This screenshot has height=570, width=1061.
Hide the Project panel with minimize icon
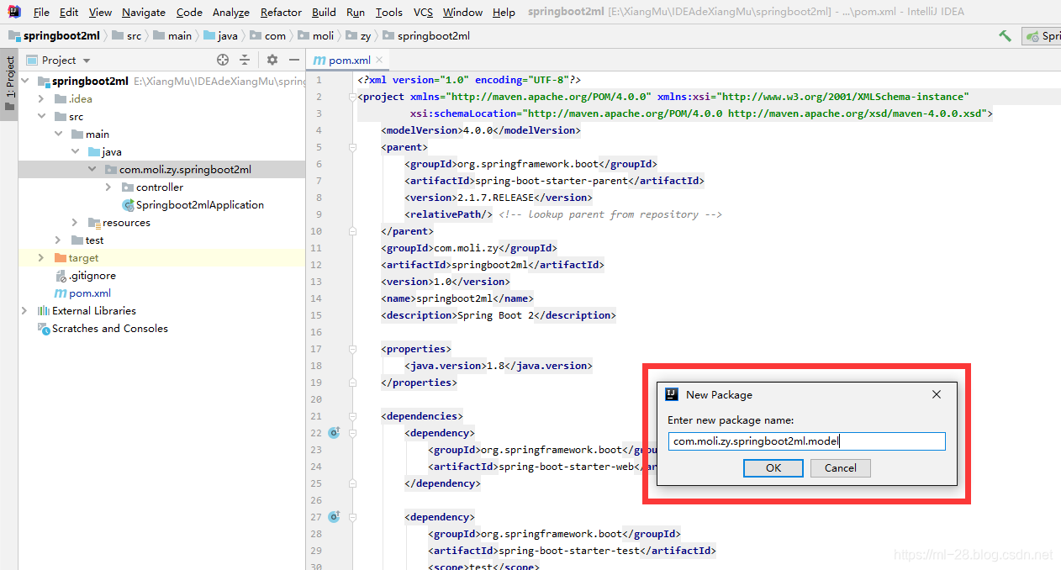(294, 60)
